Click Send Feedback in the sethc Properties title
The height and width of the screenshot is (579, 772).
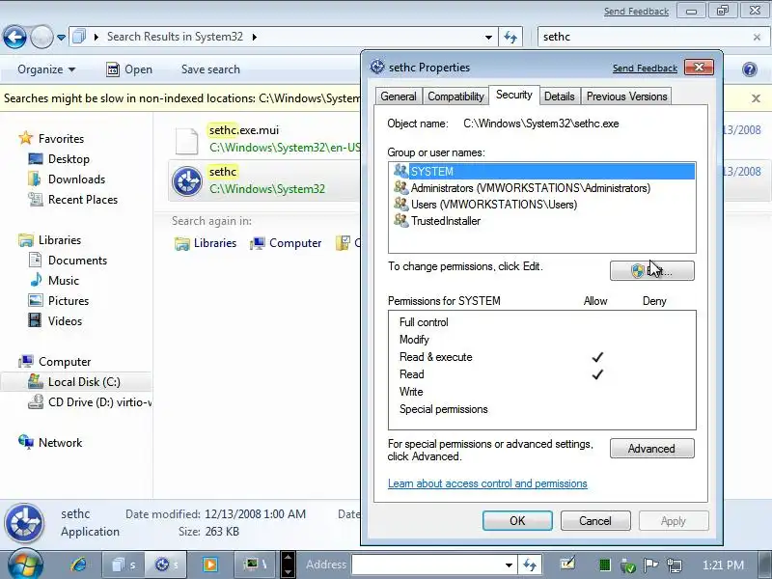[645, 68]
